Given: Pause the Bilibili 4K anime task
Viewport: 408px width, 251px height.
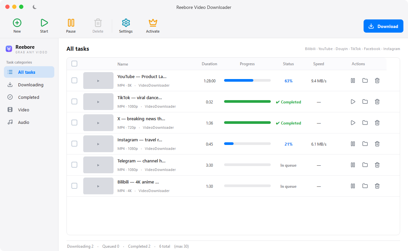Looking at the screenshot, I should pos(353,186).
